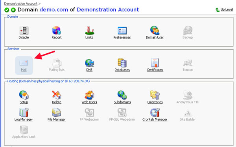Click the green checkmark status icon

[7, 10]
